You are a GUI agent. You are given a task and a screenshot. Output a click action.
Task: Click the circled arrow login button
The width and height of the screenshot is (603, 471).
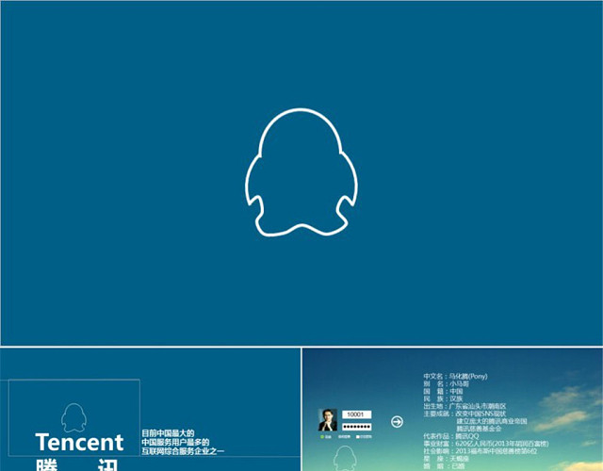[x=397, y=422]
